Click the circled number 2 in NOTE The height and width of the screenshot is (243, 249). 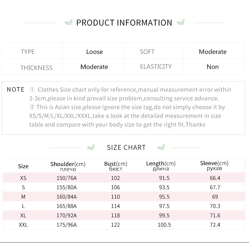coord(32,107)
